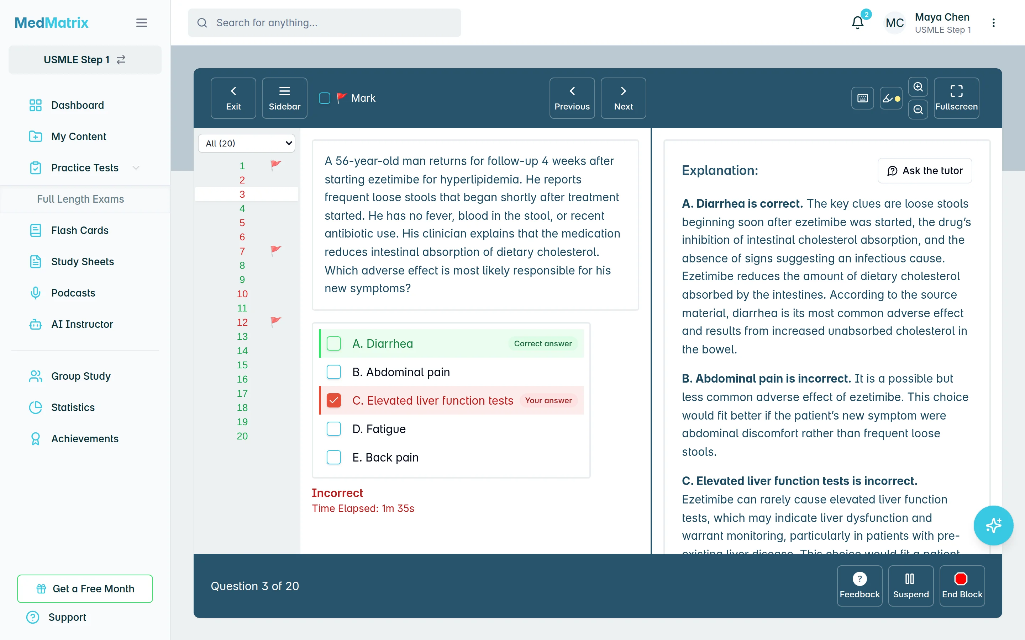This screenshot has width=1025, height=640.
Task: Click the Dashboard grid icon
Action: coord(36,105)
